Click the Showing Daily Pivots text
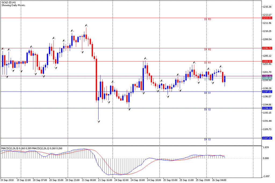The width and height of the screenshot is (275, 183). click(13, 5)
